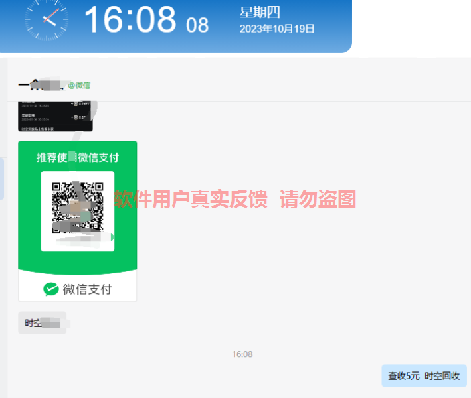The width and height of the screenshot is (471, 398).
Task: Click the 请勿盗图 watermark text
Action: click(318, 199)
